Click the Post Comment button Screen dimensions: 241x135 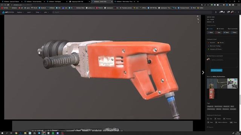click(x=217, y=70)
